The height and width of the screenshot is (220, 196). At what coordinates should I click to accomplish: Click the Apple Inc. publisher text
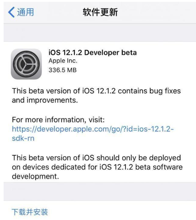pyautogui.click(x=63, y=61)
